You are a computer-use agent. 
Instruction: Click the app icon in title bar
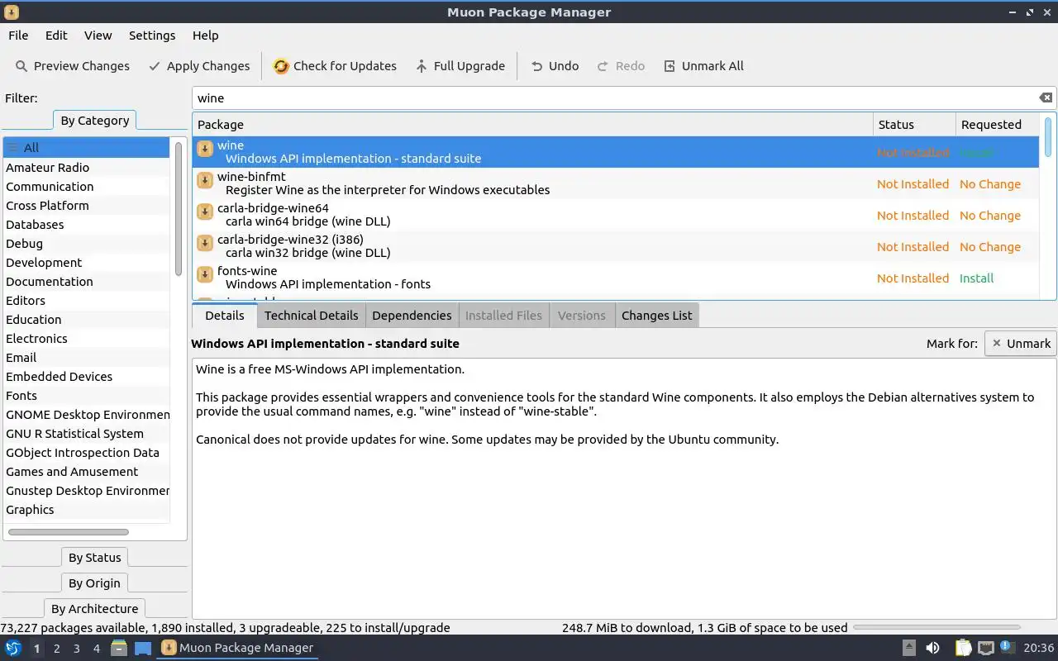pyautogui.click(x=12, y=12)
